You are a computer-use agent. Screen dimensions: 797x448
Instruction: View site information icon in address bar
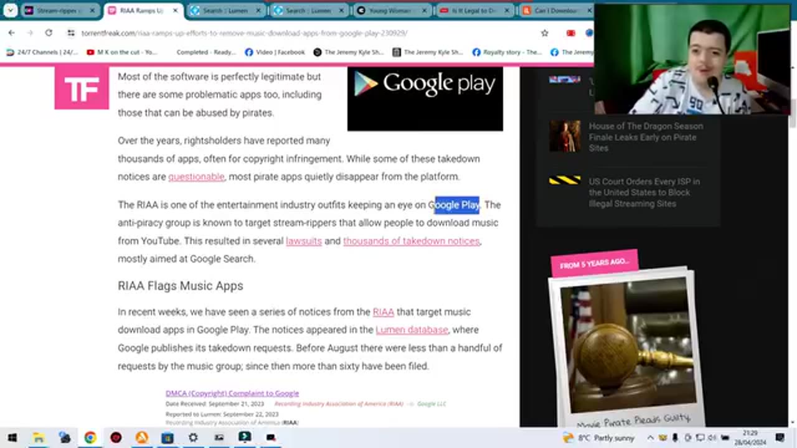[71, 33]
